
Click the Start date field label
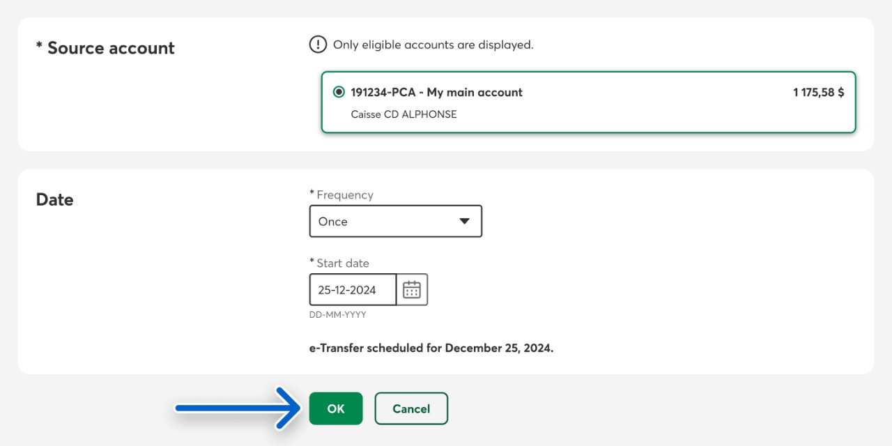[342, 263]
